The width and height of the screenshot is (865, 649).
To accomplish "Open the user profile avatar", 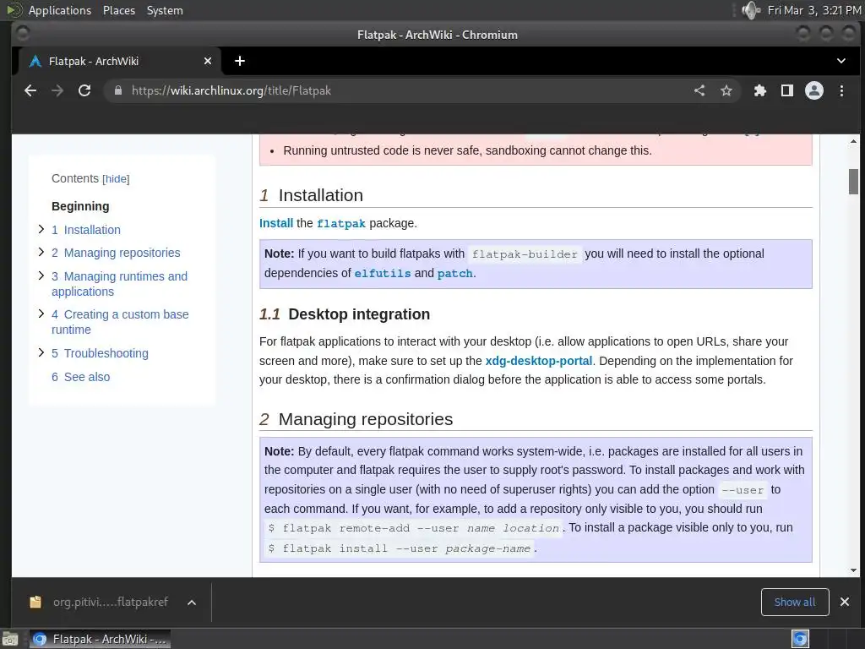I will pyautogui.click(x=814, y=90).
